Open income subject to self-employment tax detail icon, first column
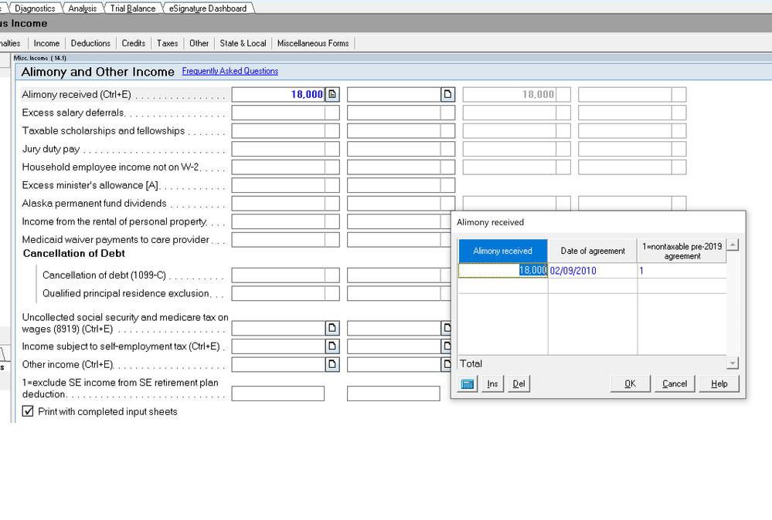The width and height of the screenshot is (772, 520). point(332,346)
